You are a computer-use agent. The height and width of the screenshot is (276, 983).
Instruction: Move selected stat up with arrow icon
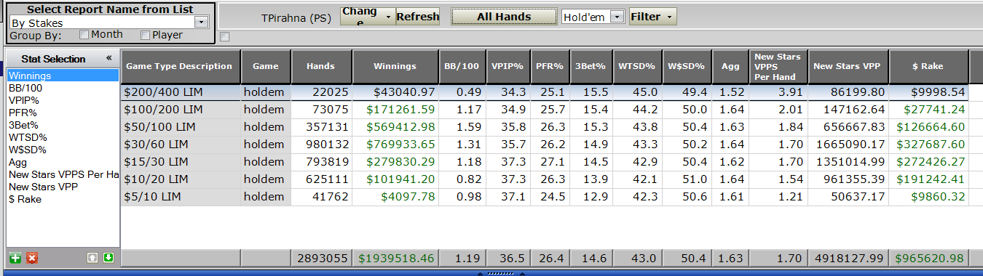coord(92,258)
